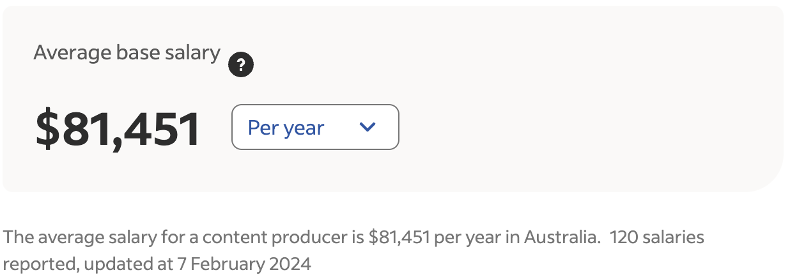Click the 'Average base salary' heading
Viewport: 790px width, 277px height.
[127, 52]
